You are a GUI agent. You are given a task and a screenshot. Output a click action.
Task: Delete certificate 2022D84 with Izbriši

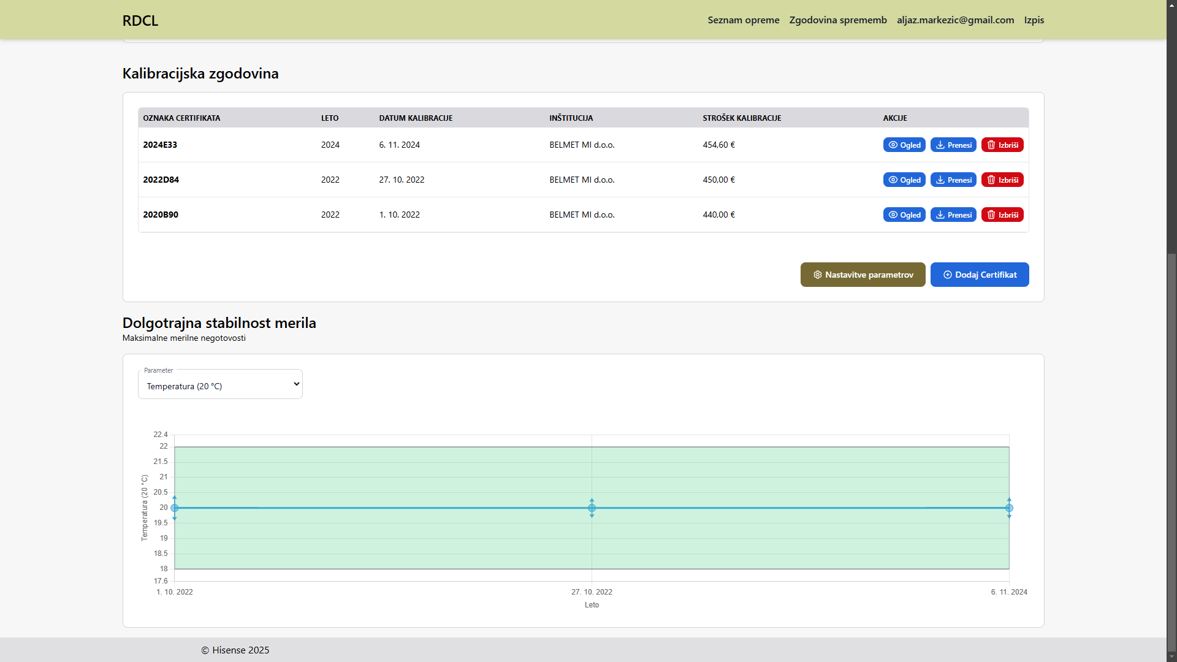click(x=1002, y=180)
